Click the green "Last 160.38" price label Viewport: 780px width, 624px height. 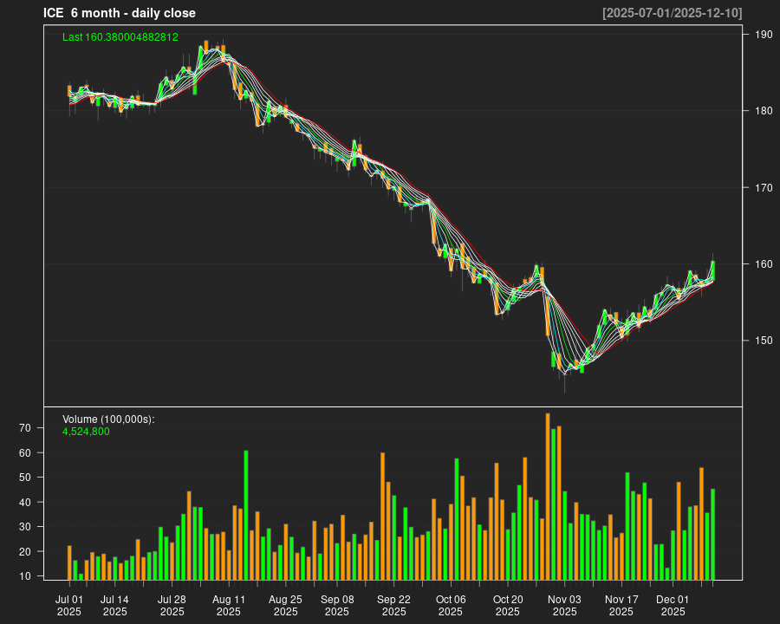[120, 37]
